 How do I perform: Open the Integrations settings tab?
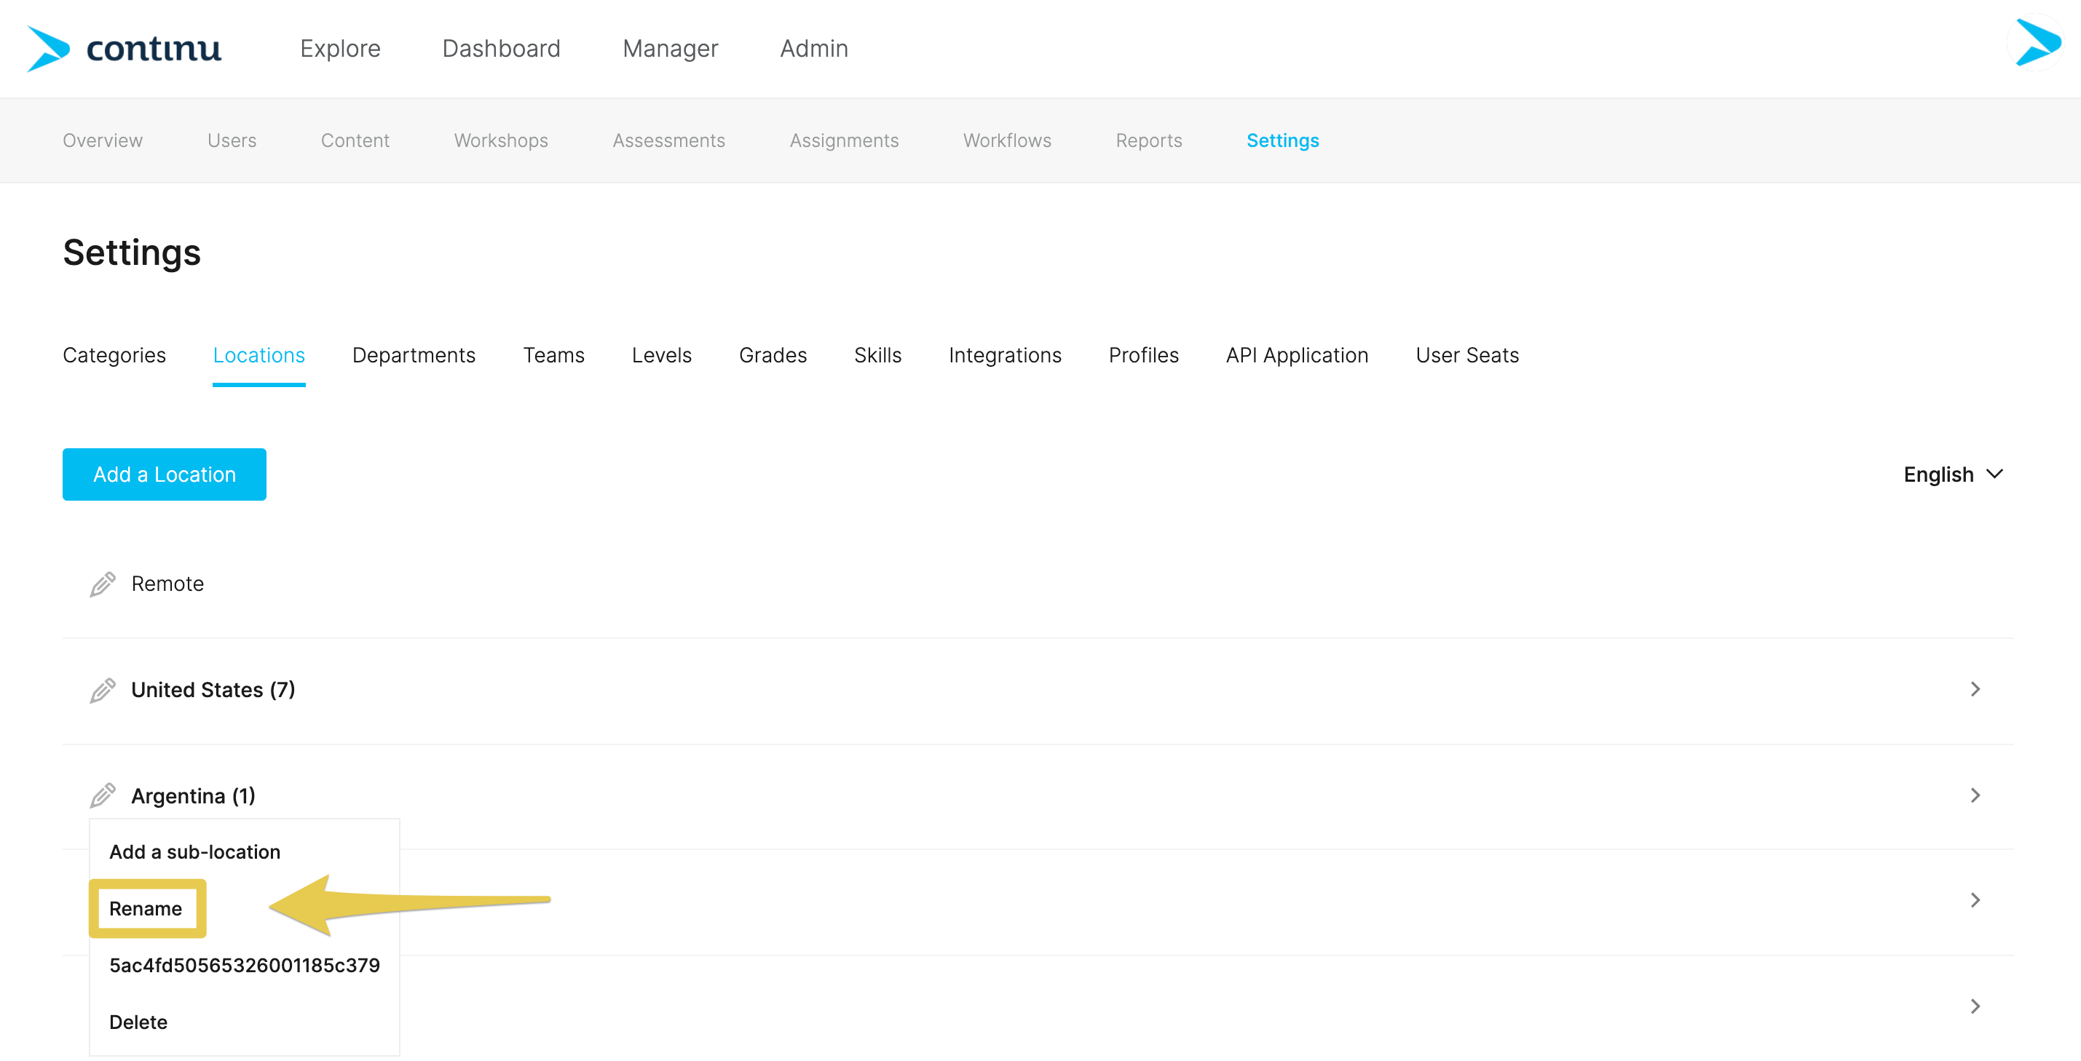[x=1005, y=356]
